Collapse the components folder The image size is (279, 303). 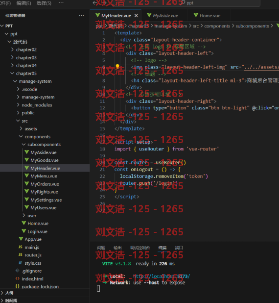click(21, 137)
